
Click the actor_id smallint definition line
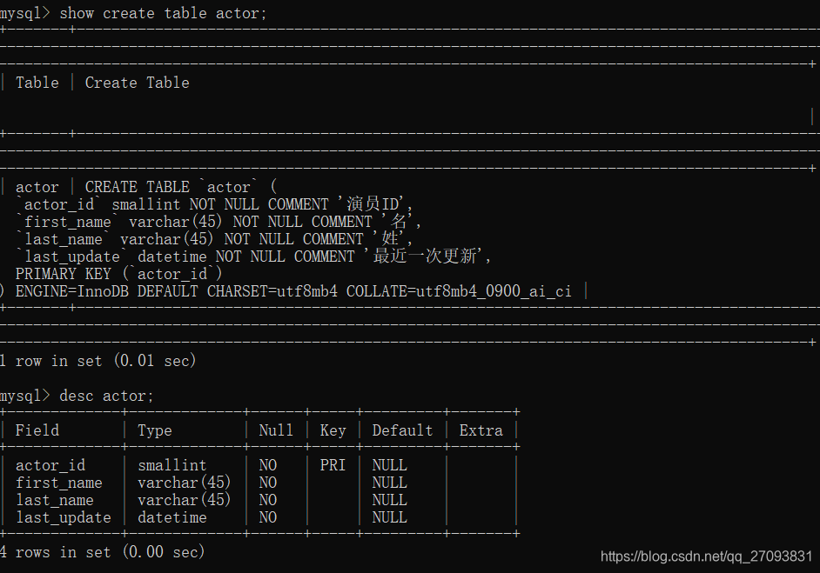point(214,204)
